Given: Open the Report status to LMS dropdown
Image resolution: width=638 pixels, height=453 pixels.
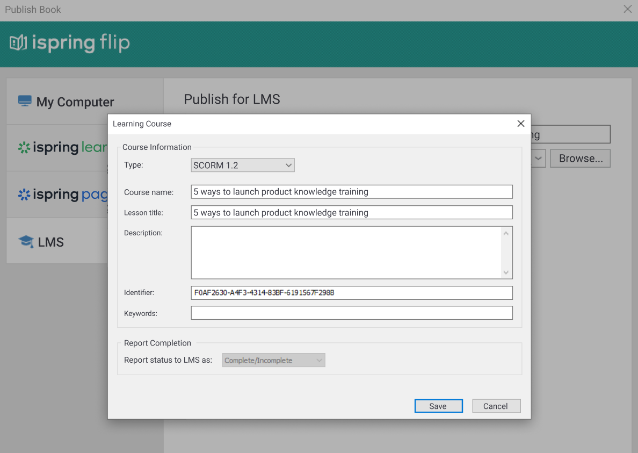Looking at the screenshot, I should 273,360.
